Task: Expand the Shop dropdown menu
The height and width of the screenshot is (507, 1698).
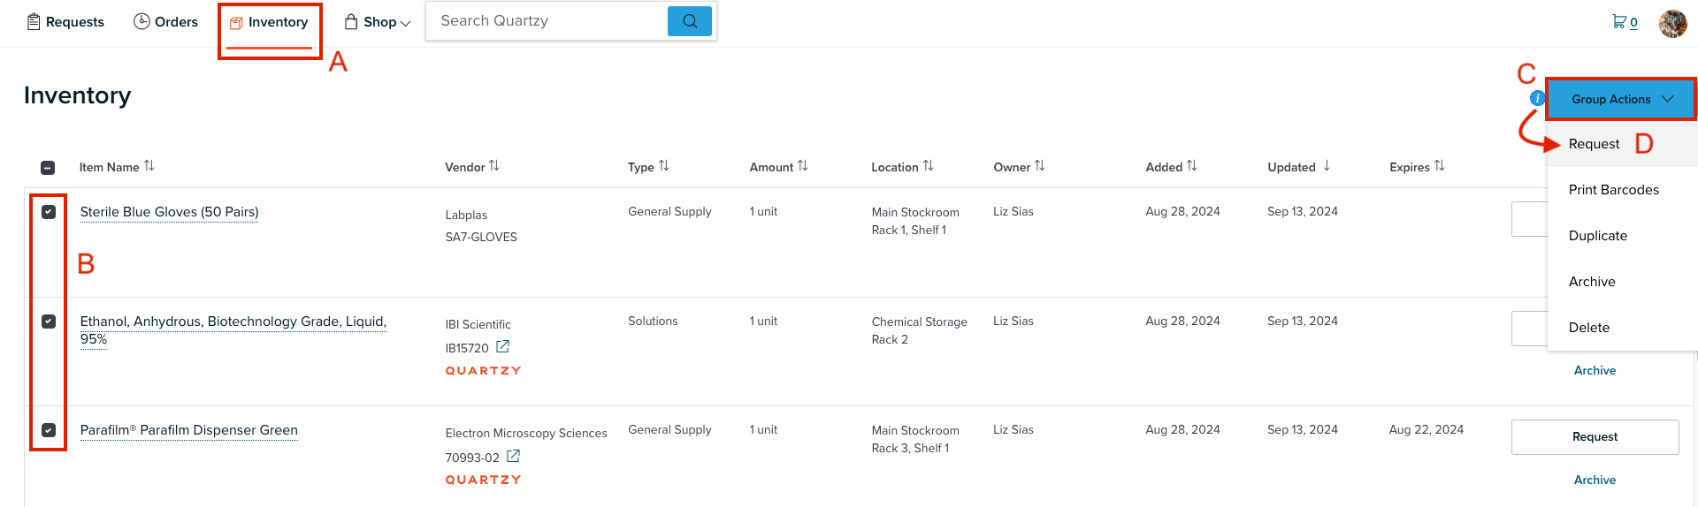Action: [378, 22]
